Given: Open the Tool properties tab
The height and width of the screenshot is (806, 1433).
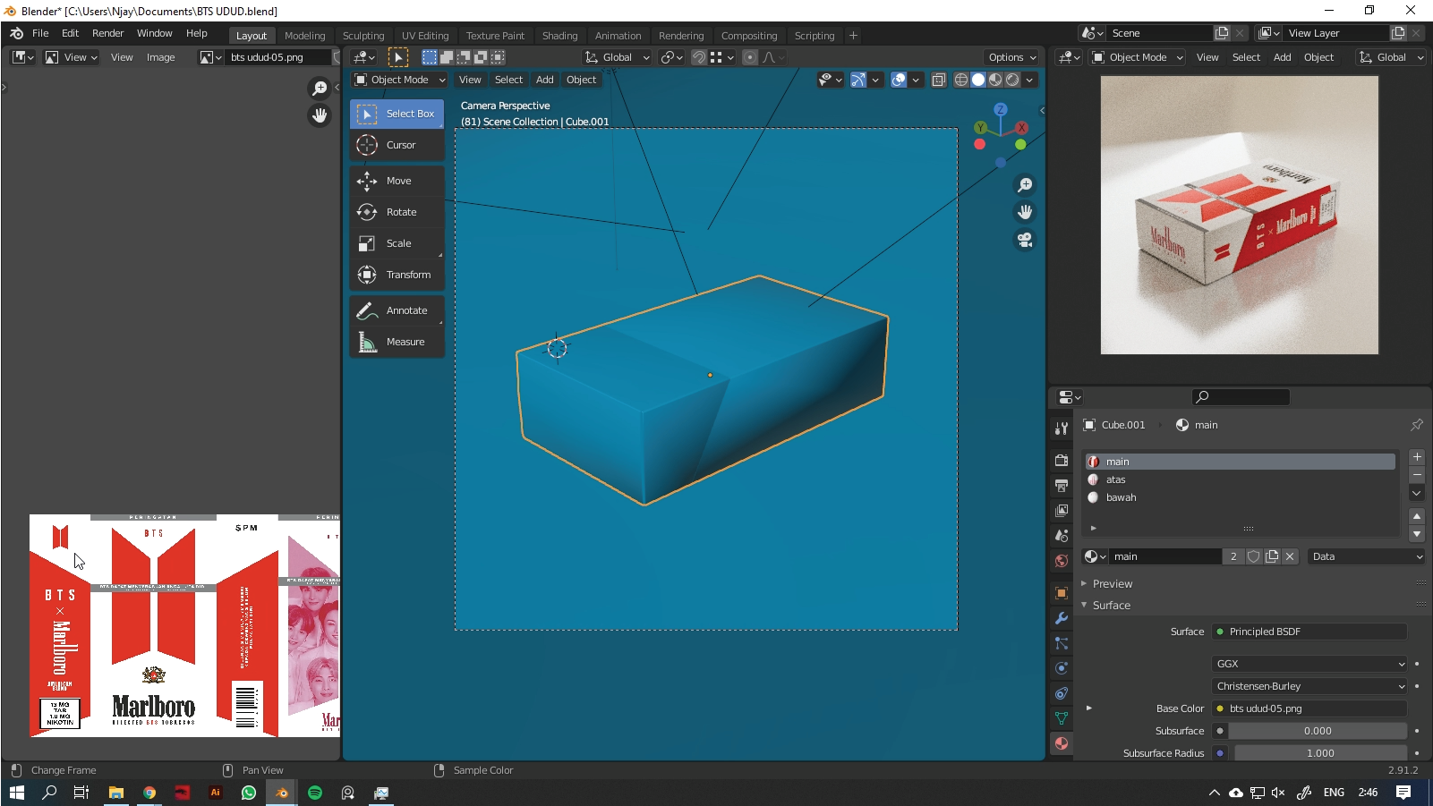Looking at the screenshot, I should 1062,428.
